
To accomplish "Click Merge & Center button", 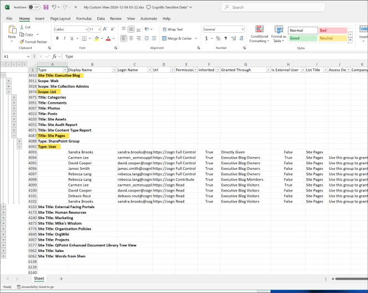I will (177, 38).
